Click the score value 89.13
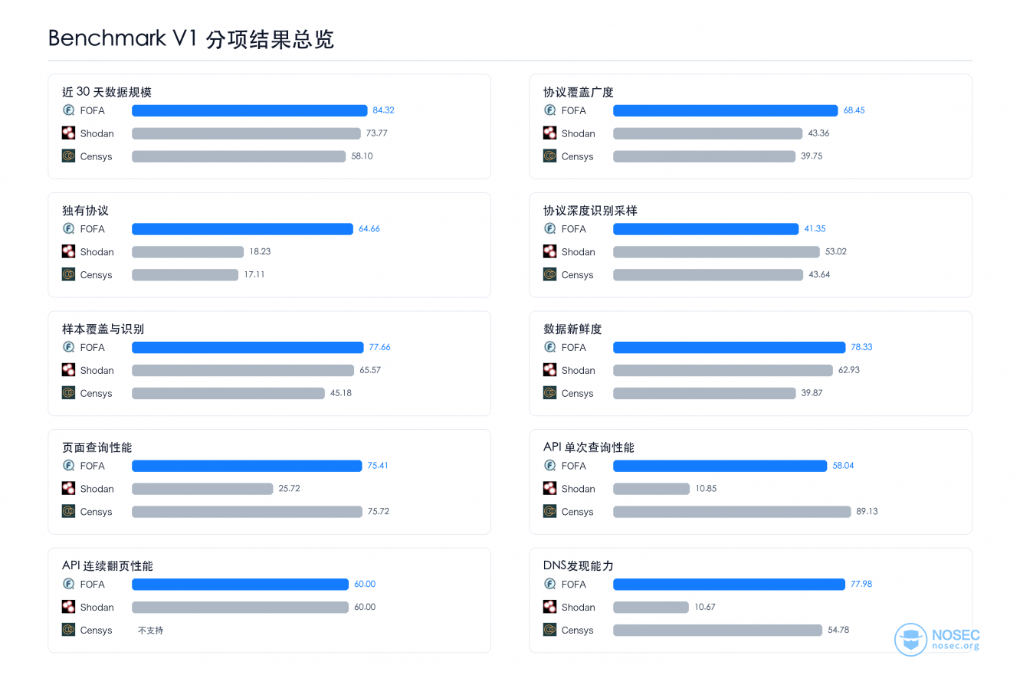The image size is (1020, 675). (x=867, y=511)
